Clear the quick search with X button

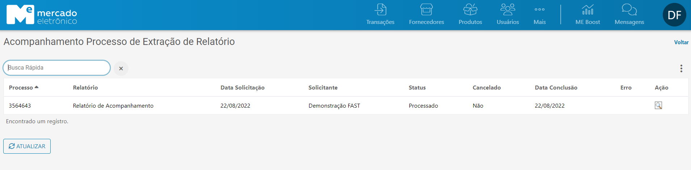tap(121, 69)
